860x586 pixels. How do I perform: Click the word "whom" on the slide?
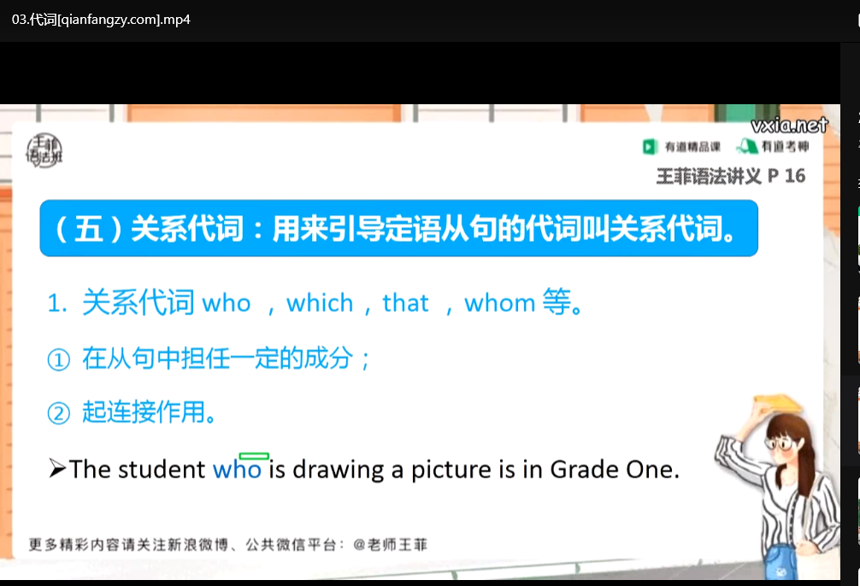point(499,302)
